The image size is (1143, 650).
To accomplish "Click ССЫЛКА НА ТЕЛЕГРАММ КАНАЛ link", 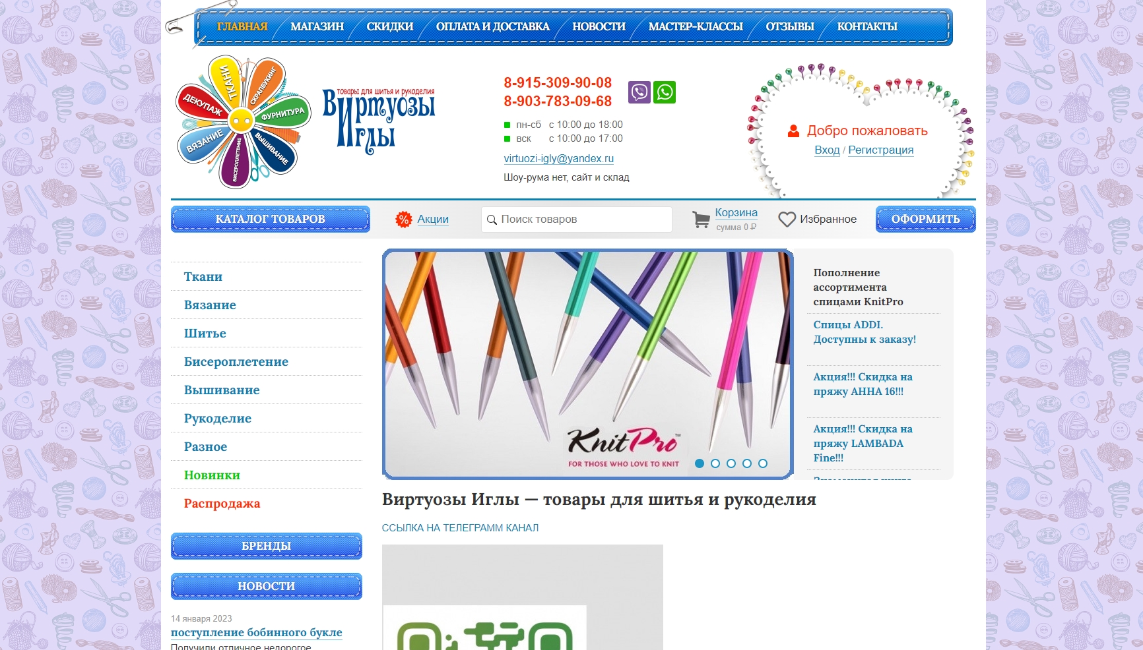I will [x=460, y=528].
